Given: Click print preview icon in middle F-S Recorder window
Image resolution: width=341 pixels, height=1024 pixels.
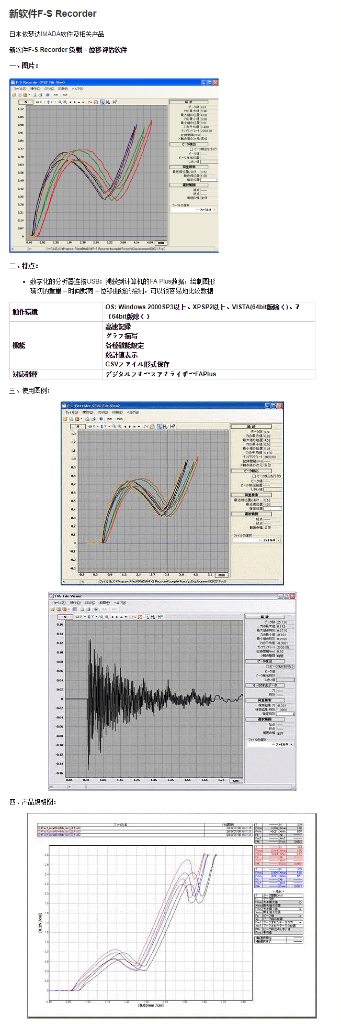Looking at the screenshot, I should 87,419.
